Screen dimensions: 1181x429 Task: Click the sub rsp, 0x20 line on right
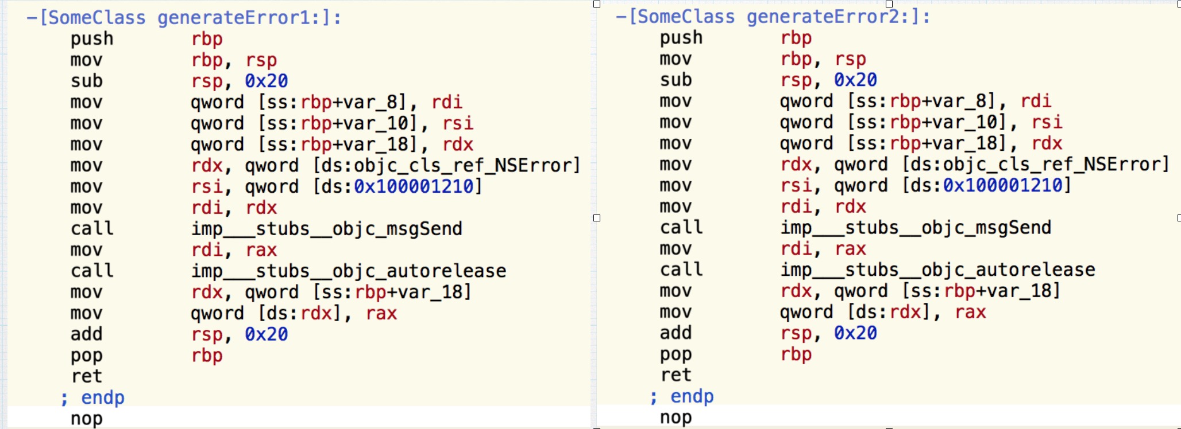click(x=769, y=80)
